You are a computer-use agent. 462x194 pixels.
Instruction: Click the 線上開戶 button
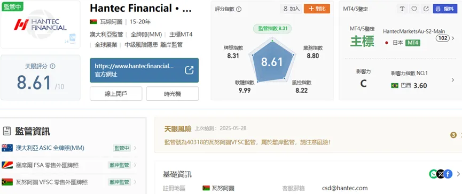tap(116, 94)
